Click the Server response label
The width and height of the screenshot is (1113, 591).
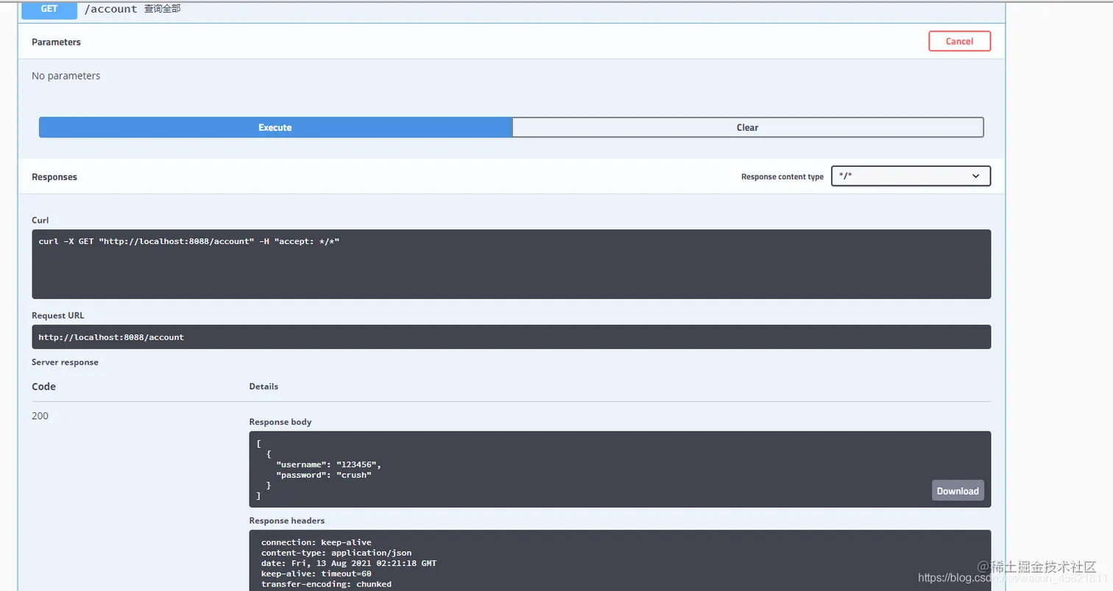pos(65,362)
